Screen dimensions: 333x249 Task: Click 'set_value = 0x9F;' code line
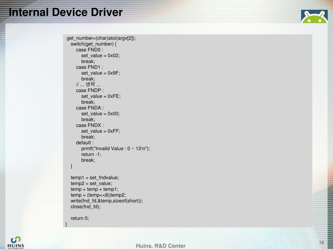(x=101, y=73)
